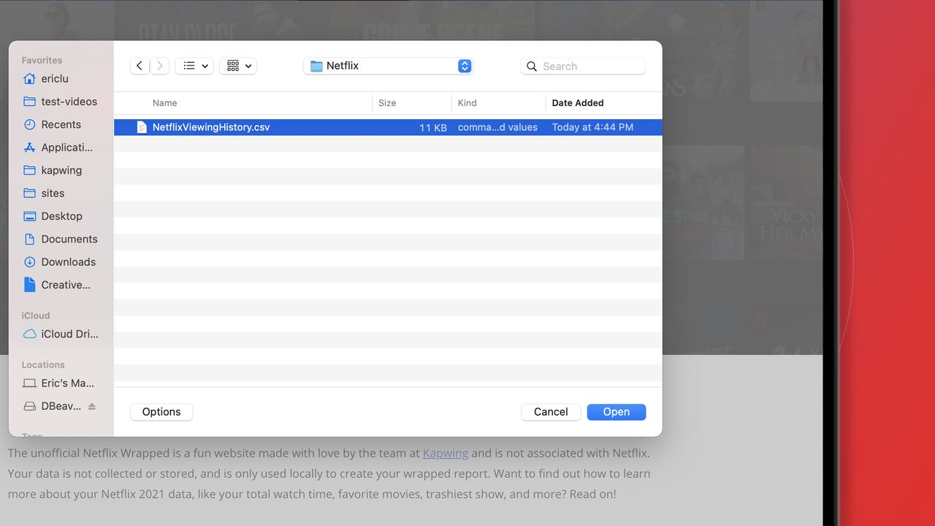Click the Downloads arrow icon in sidebar

29,262
